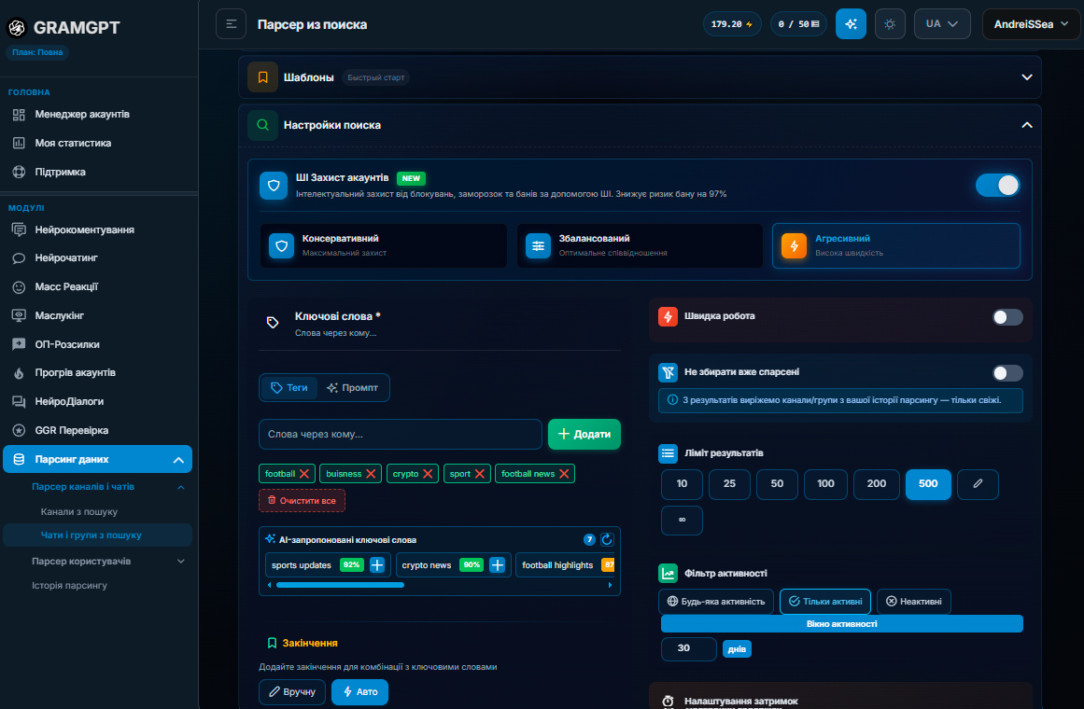Screen dimensions: 1084x709
Task: Remove the sport tag
Action: pyautogui.click(x=480, y=473)
